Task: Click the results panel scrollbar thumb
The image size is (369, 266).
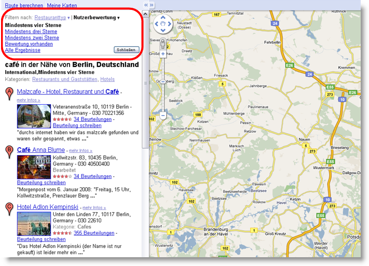Action: [145, 83]
